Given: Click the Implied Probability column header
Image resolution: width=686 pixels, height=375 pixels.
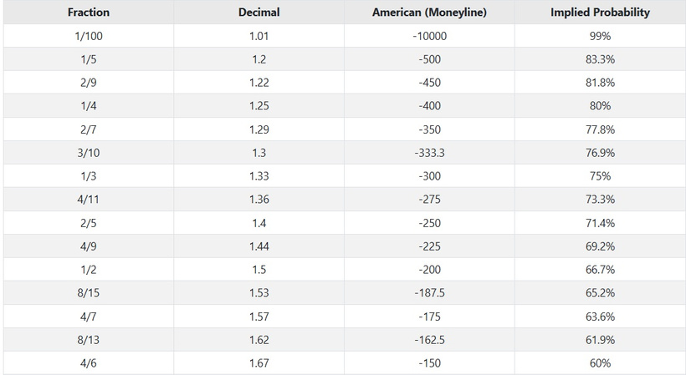Looking at the screenshot, I should click(x=601, y=13).
